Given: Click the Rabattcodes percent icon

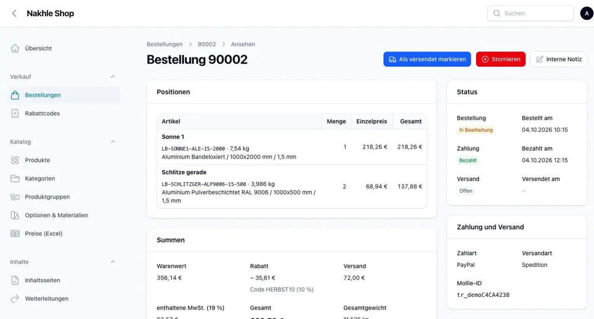Looking at the screenshot, I should pyautogui.click(x=15, y=113).
